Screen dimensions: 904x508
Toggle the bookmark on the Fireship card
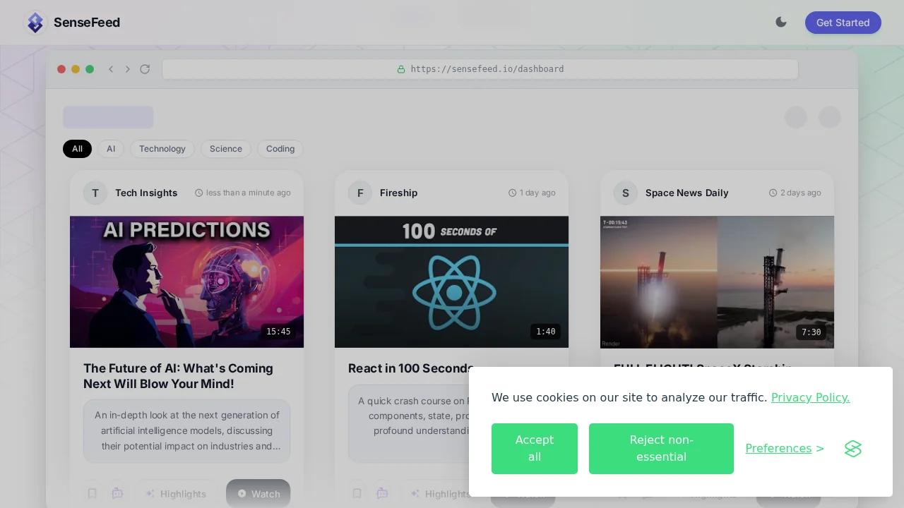[x=357, y=493]
